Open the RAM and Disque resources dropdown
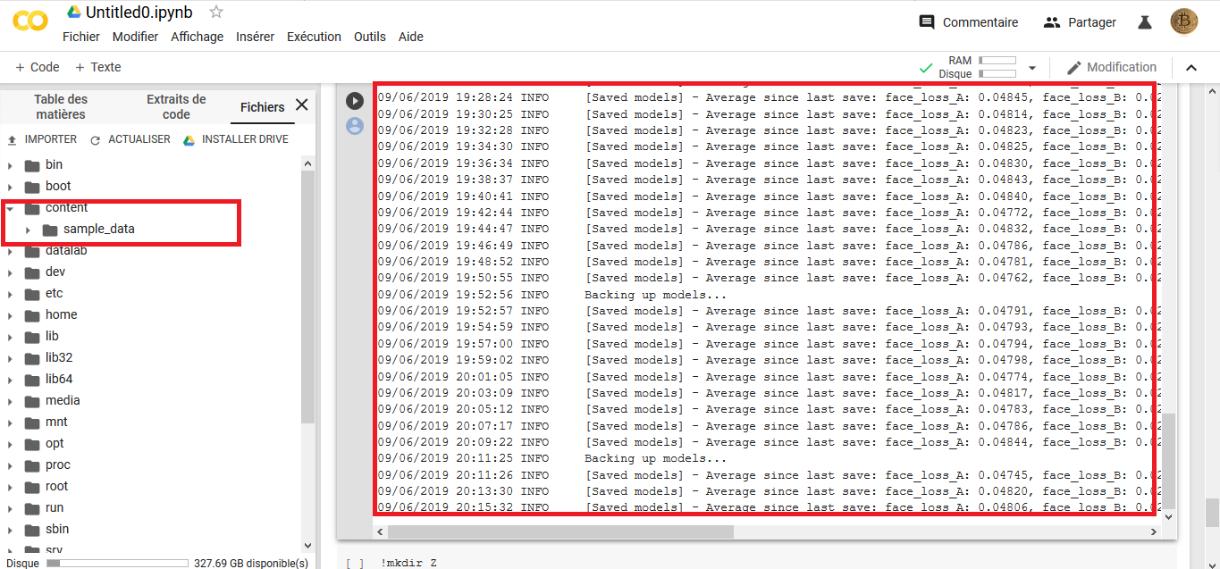Image resolution: width=1220 pixels, height=569 pixels. 1034,67
